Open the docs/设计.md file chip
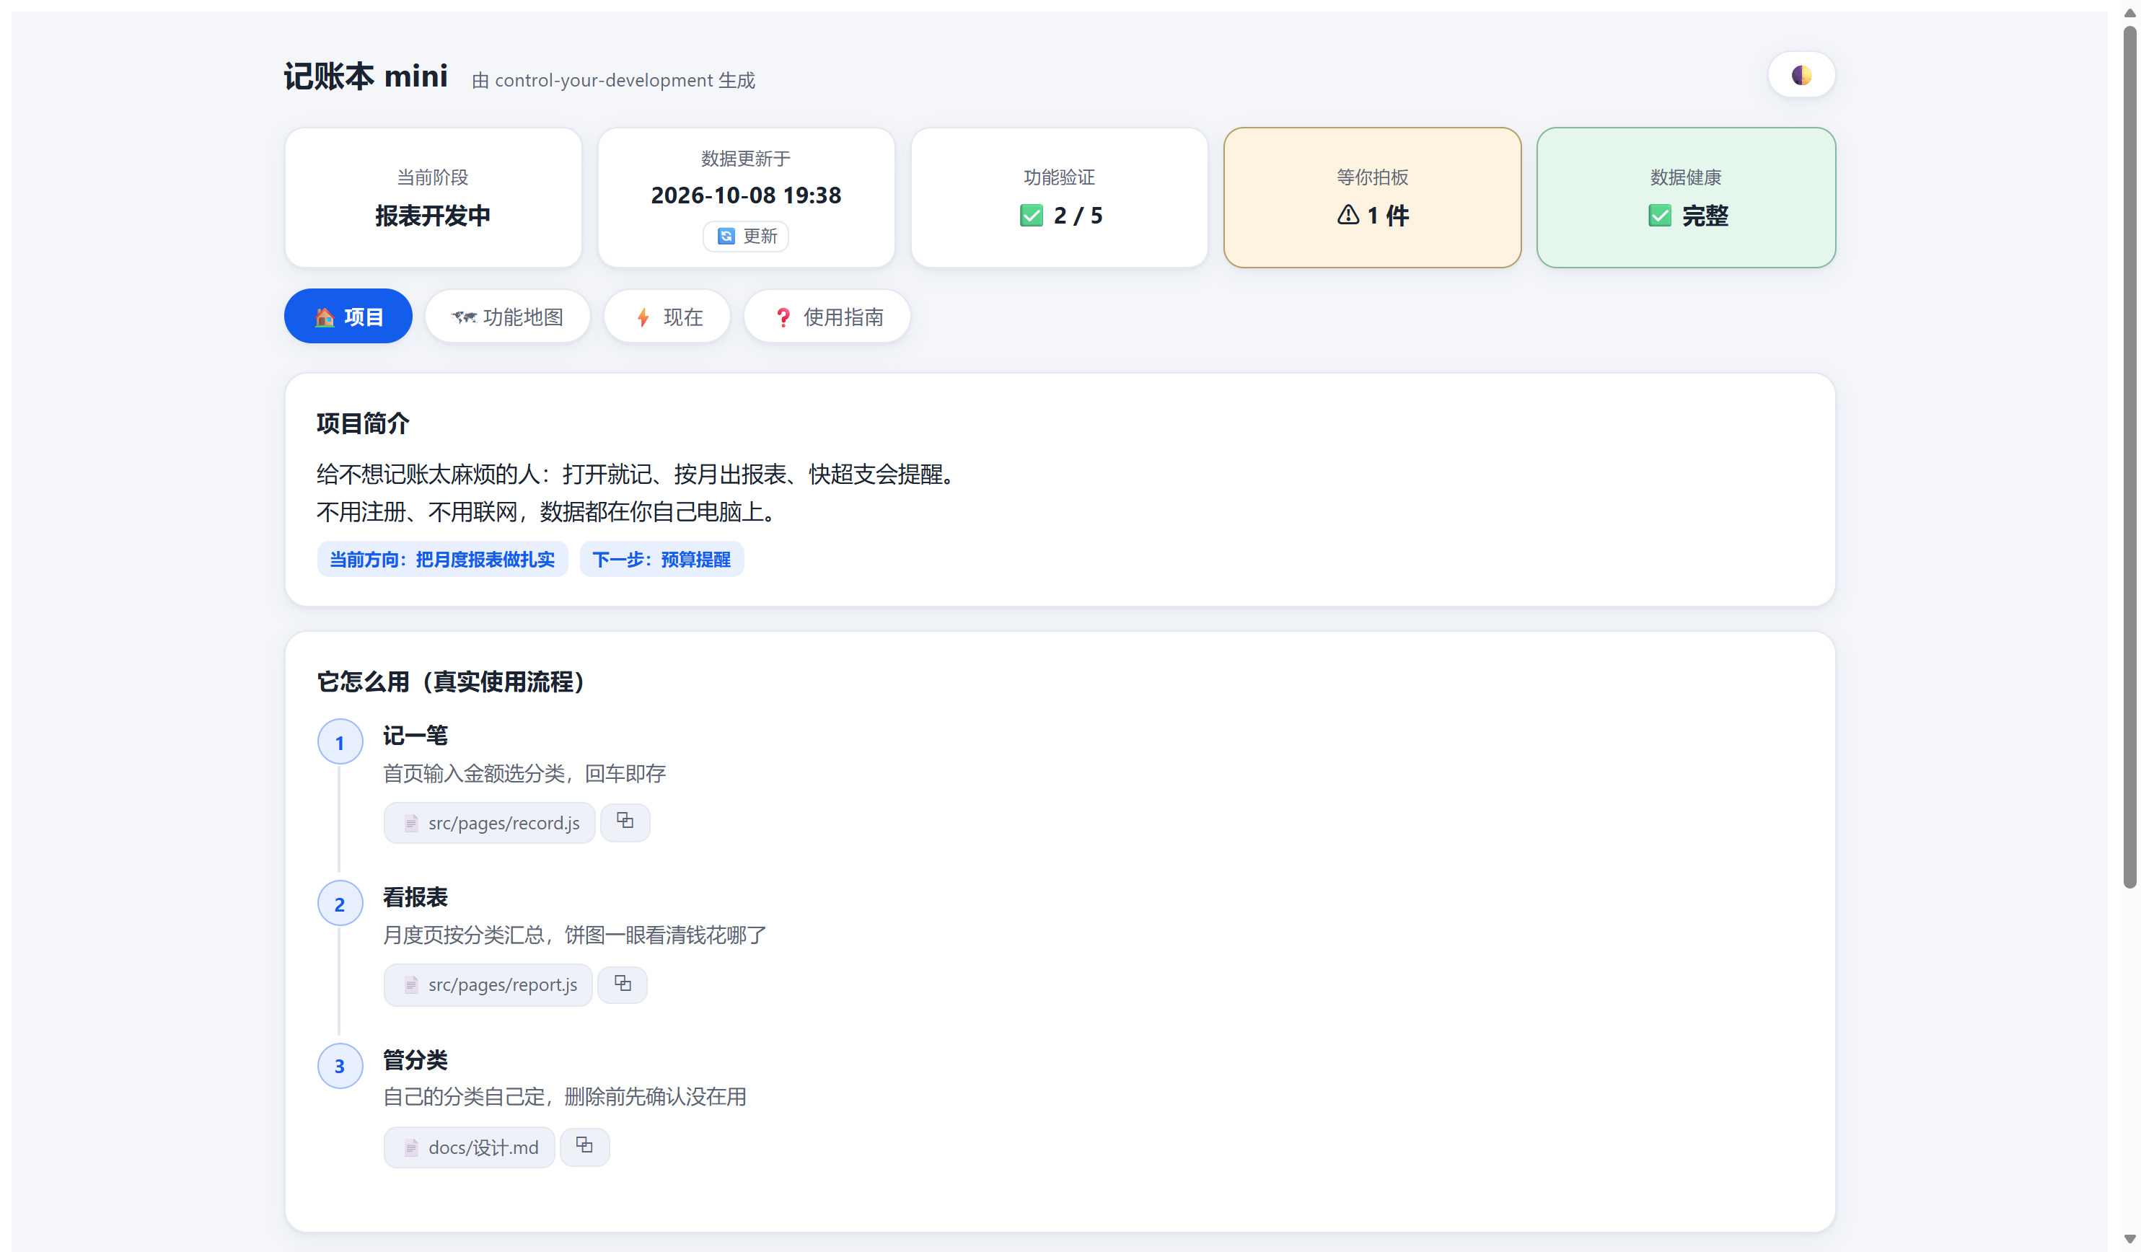2141x1252 pixels. click(469, 1147)
